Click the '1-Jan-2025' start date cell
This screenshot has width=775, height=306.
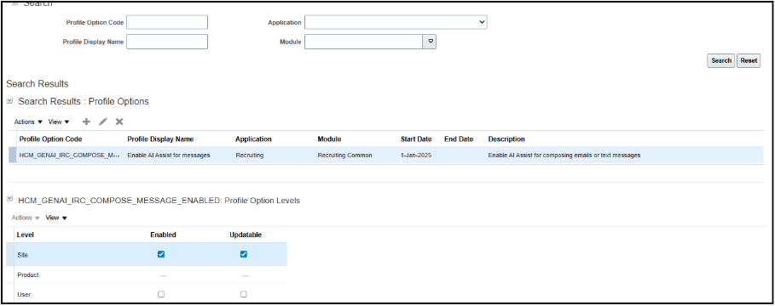point(416,156)
